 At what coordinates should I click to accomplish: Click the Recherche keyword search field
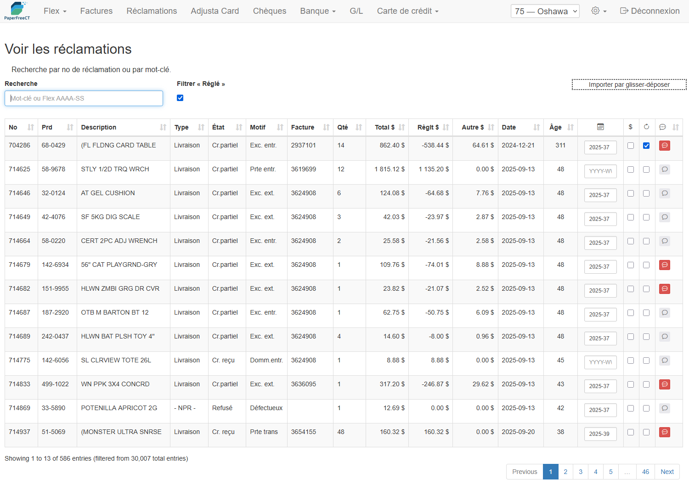[x=84, y=98]
